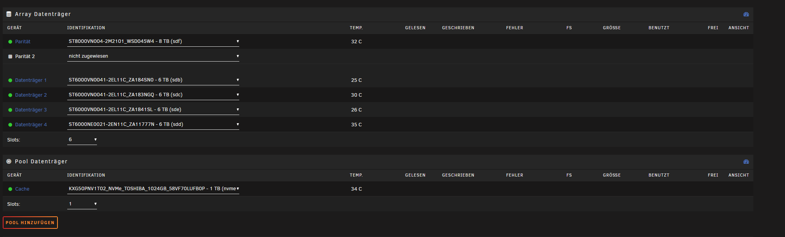Open the Cache device link

click(22, 189)
